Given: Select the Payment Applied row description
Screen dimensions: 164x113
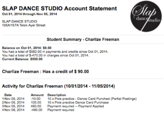Looking at the screenshot, I should point(76,106).
